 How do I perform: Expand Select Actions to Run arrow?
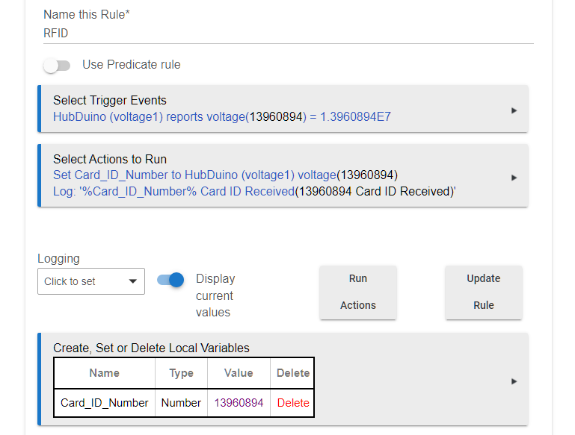514,178
